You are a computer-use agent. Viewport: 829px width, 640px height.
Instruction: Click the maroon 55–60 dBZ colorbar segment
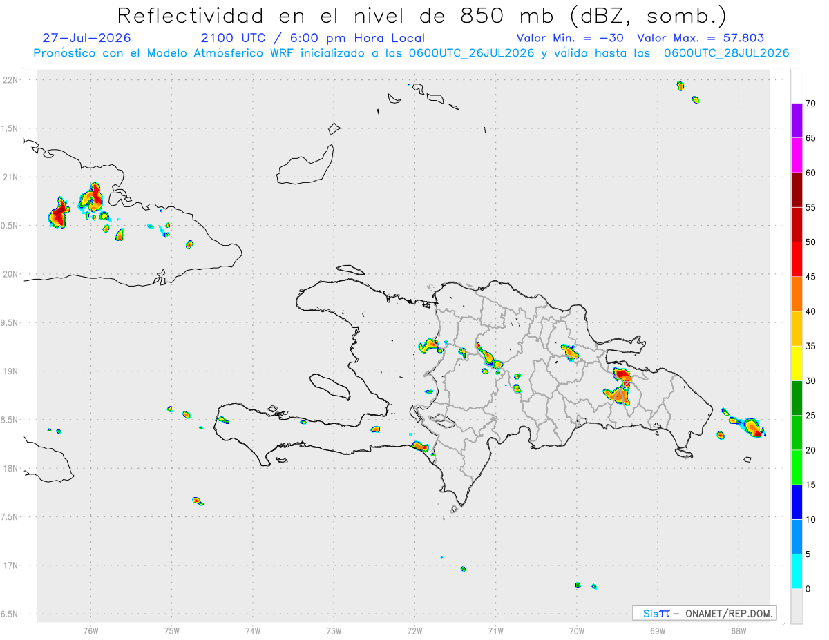[x=797, y=190]
